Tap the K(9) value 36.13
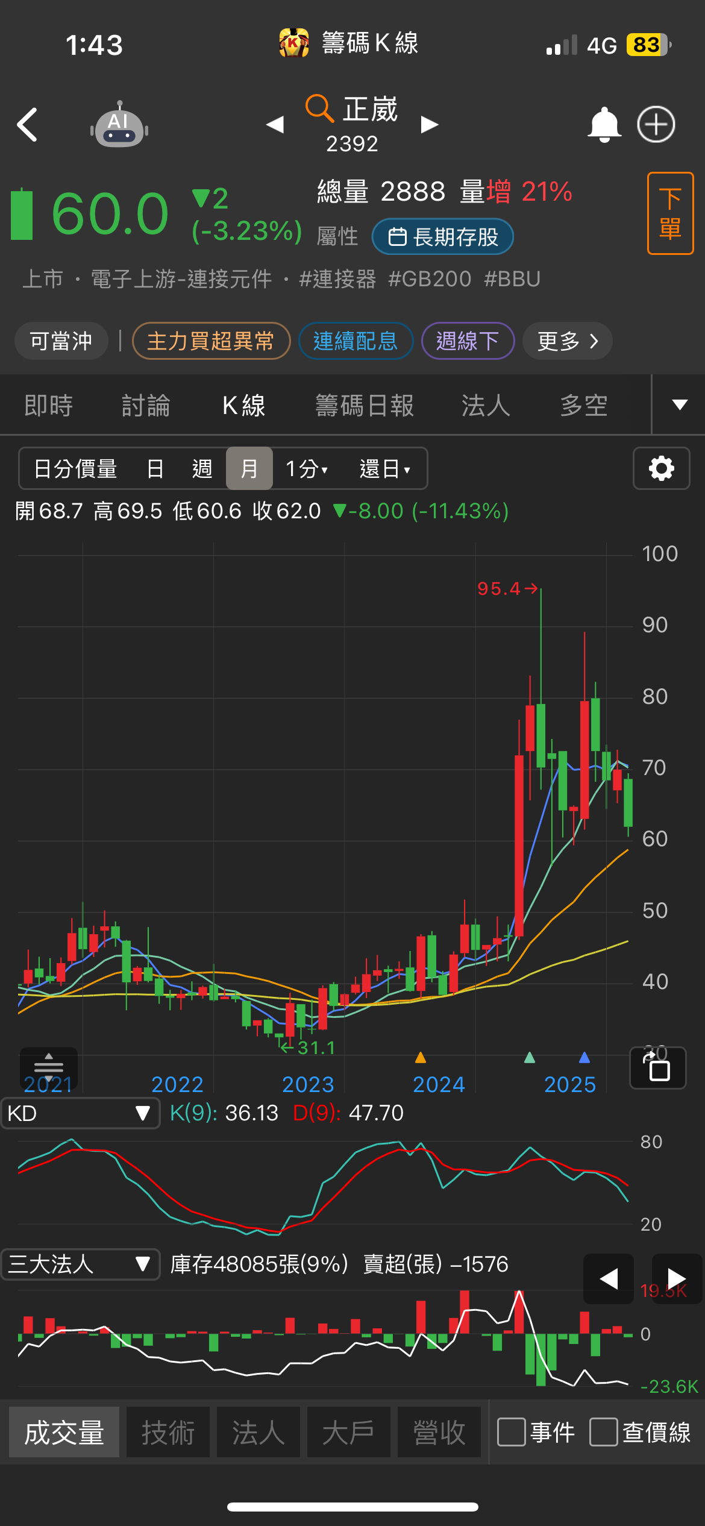This screenshot has width=705, height=1526. point(251,1113)
